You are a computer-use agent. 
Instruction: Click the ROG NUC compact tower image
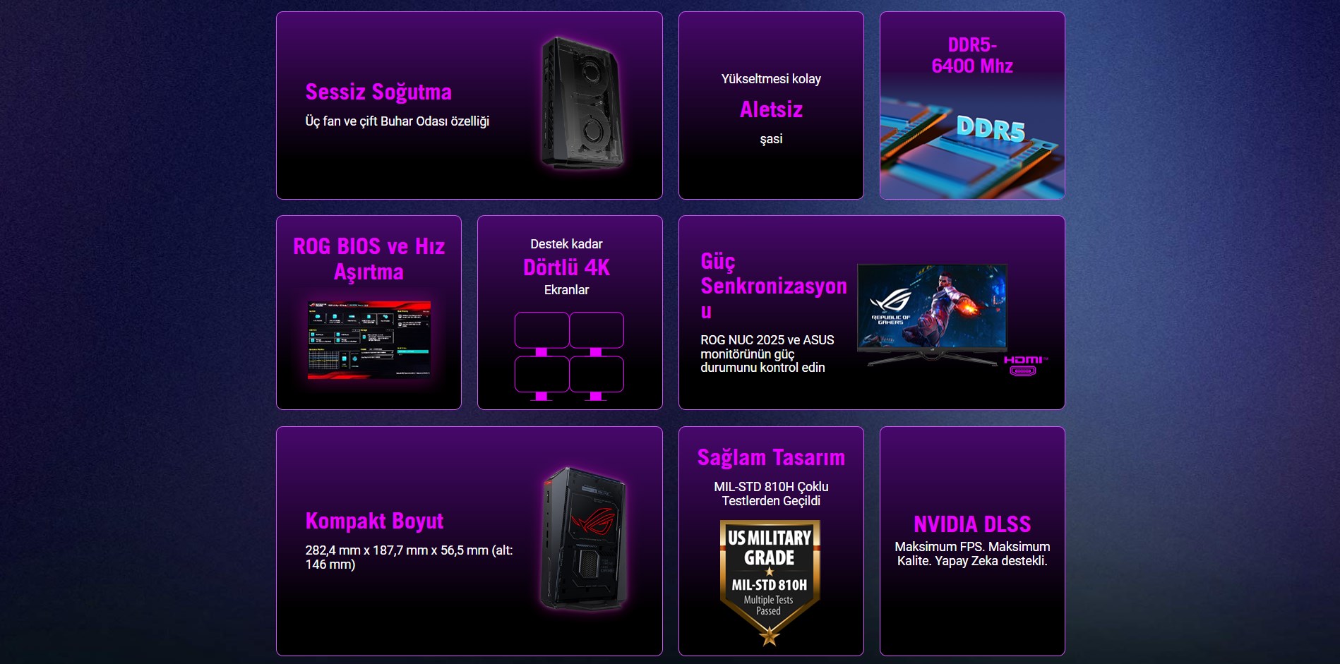coord(583,539)
